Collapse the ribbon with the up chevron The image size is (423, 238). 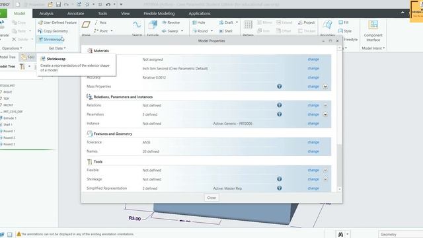click(x=403, y=13)
